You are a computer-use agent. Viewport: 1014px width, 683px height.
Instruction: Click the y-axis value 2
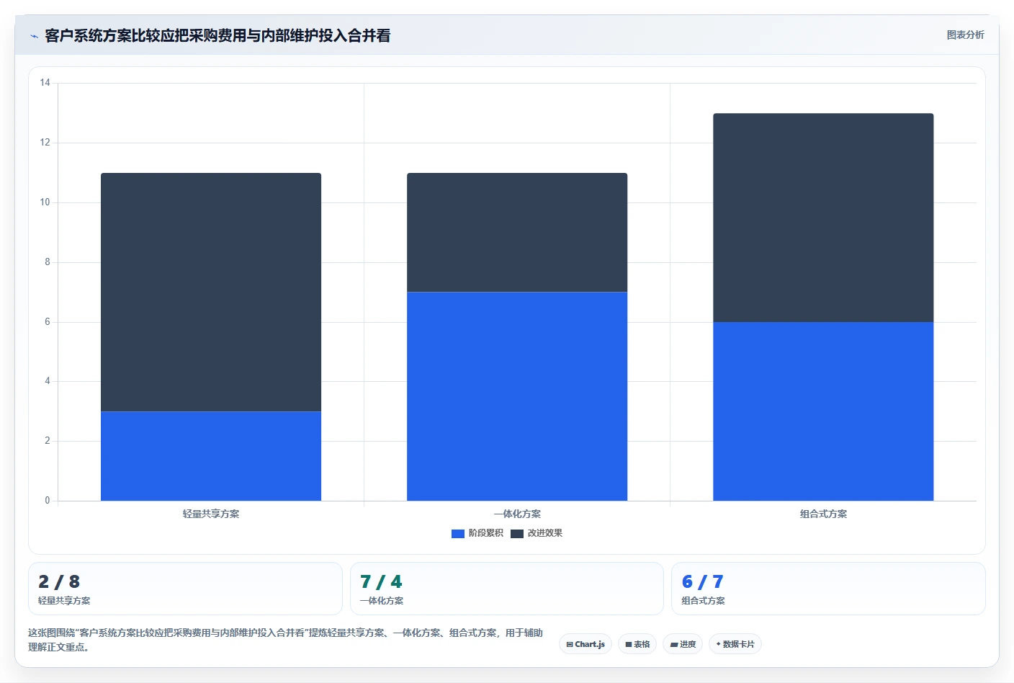coord(48,441)
